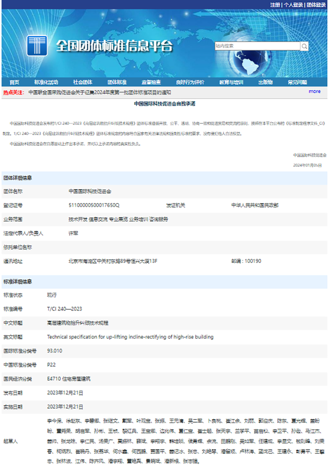This screenshot has width=329, height=466.
Task: Click the 热点关注 red label
Action: [14, 92]
